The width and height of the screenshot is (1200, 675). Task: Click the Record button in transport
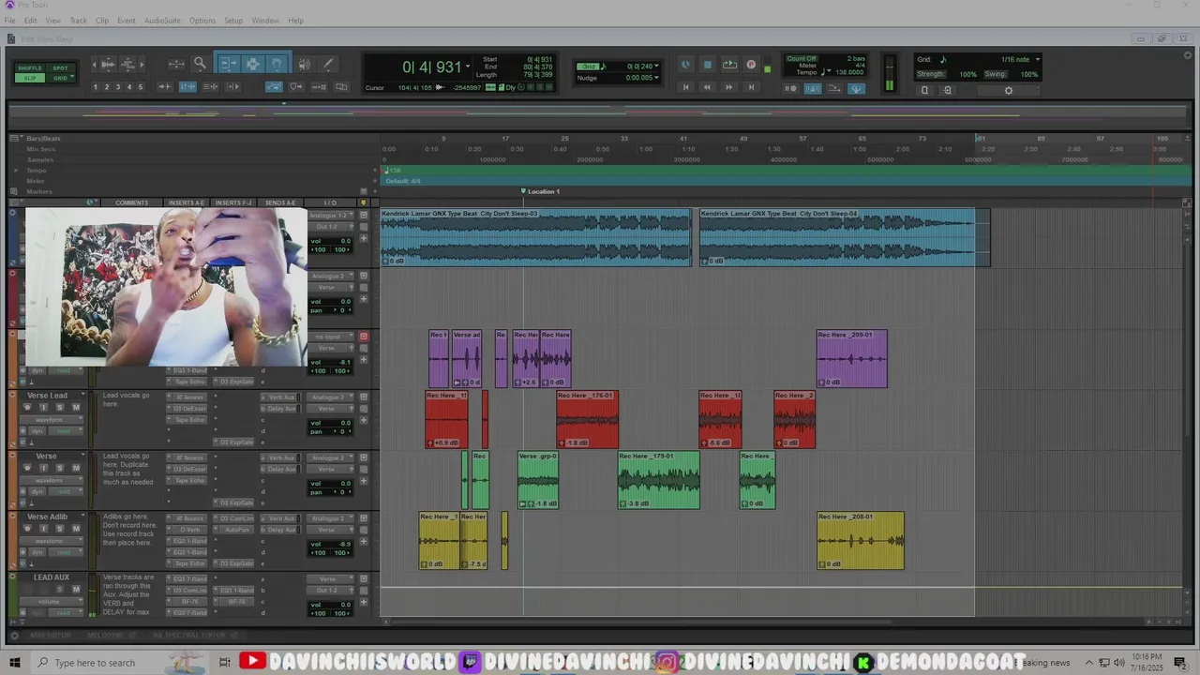tap(751, 65)
